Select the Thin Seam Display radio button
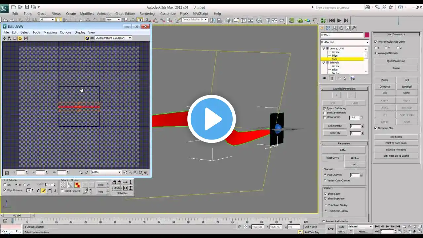Viewport: 423px width, 238px height. pyautogui.click(x=326, y=205)
